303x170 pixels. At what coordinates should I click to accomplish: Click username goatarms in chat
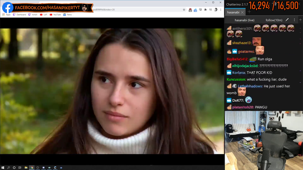tap(246, 51)
